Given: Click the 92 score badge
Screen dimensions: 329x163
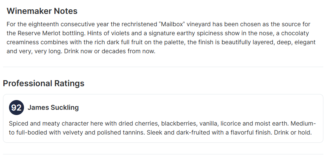Looking at the screenshot, I should tap(16, 108).
